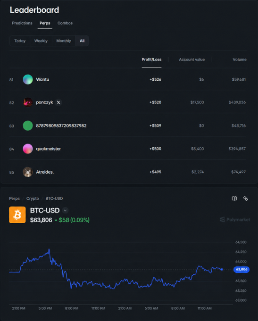This screenshot has width=258, height=321.
Task: Click the blue 63,806 price tag
Action: pyautogui.click(x=241, y=270)
